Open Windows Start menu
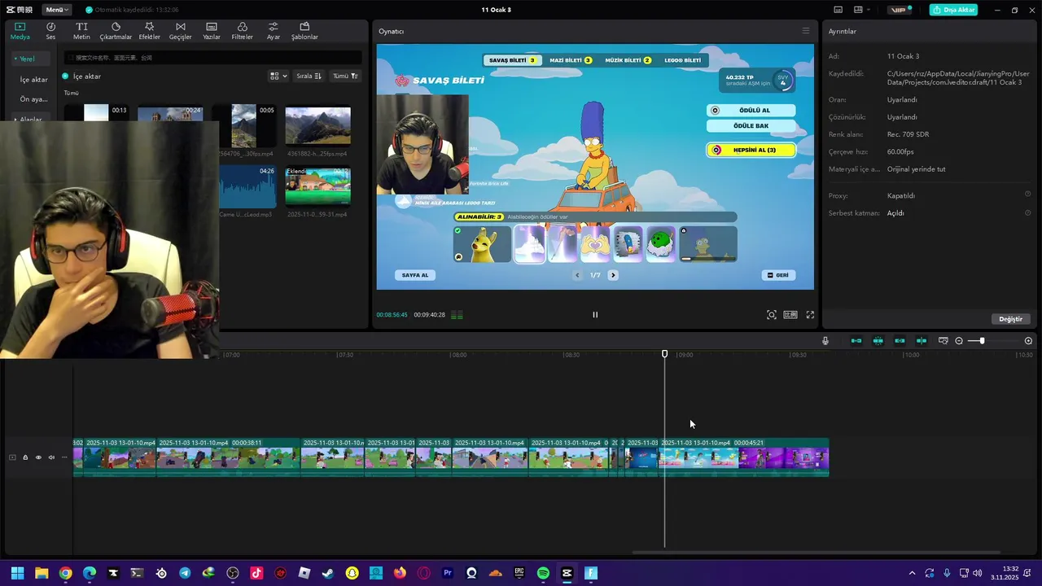Image resolution: width=1042 pixels, height=586 pixels. [x=17, y=573]
